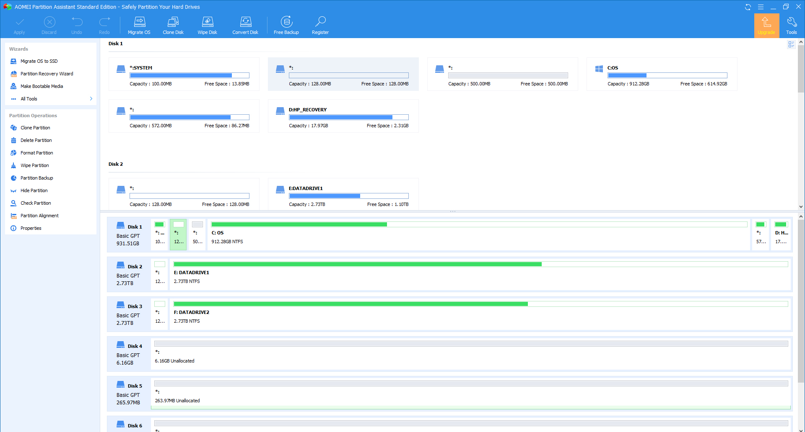Select E: DATADRIVE1 bar in disk map
This screenshot has height=432, width=805.
pyautogui.click(x=480, y=275)
